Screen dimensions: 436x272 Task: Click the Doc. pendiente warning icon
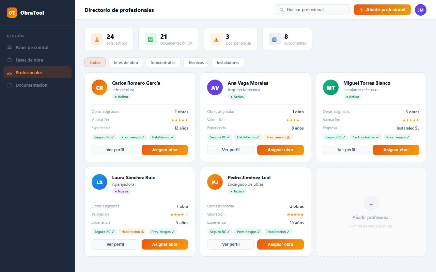216,39
